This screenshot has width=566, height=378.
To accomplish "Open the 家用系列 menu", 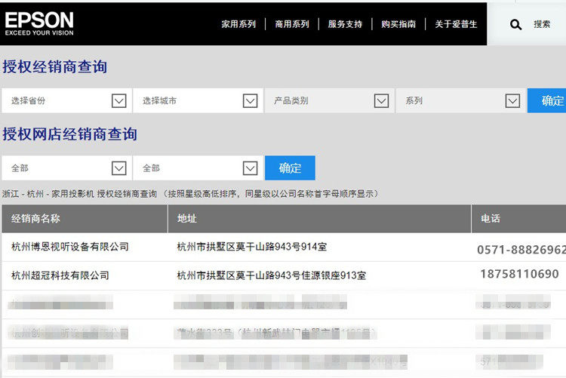I will [x=238, y=24].
